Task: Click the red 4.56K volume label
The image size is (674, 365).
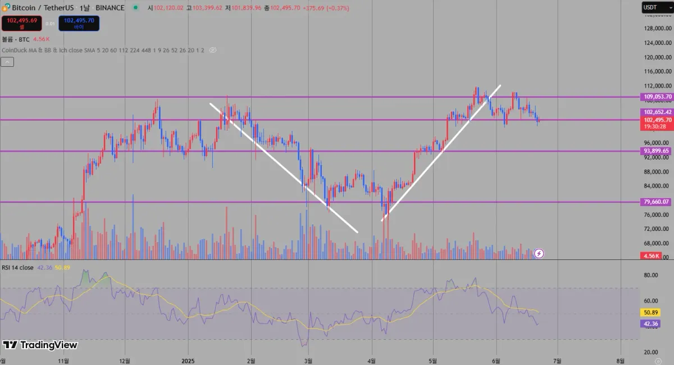Action: (652, 256)
